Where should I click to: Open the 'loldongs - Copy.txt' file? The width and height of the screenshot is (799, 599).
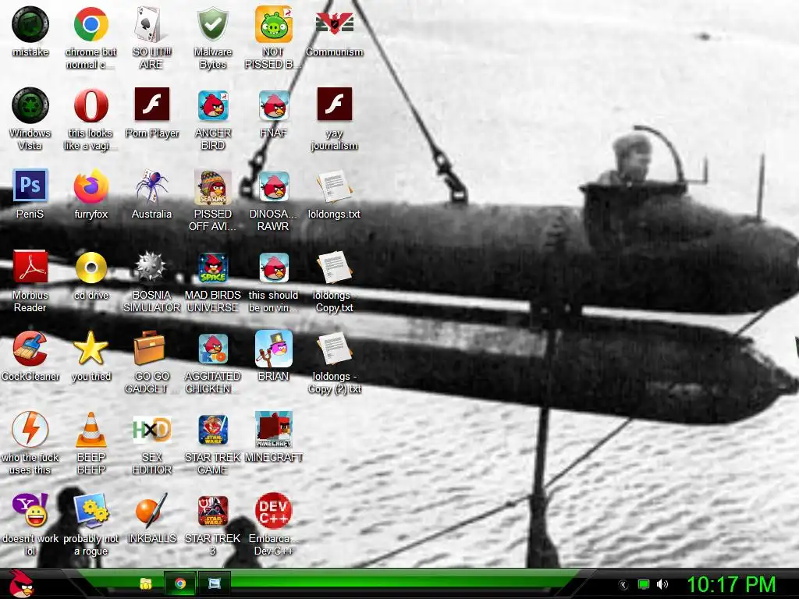coord(334,268)
